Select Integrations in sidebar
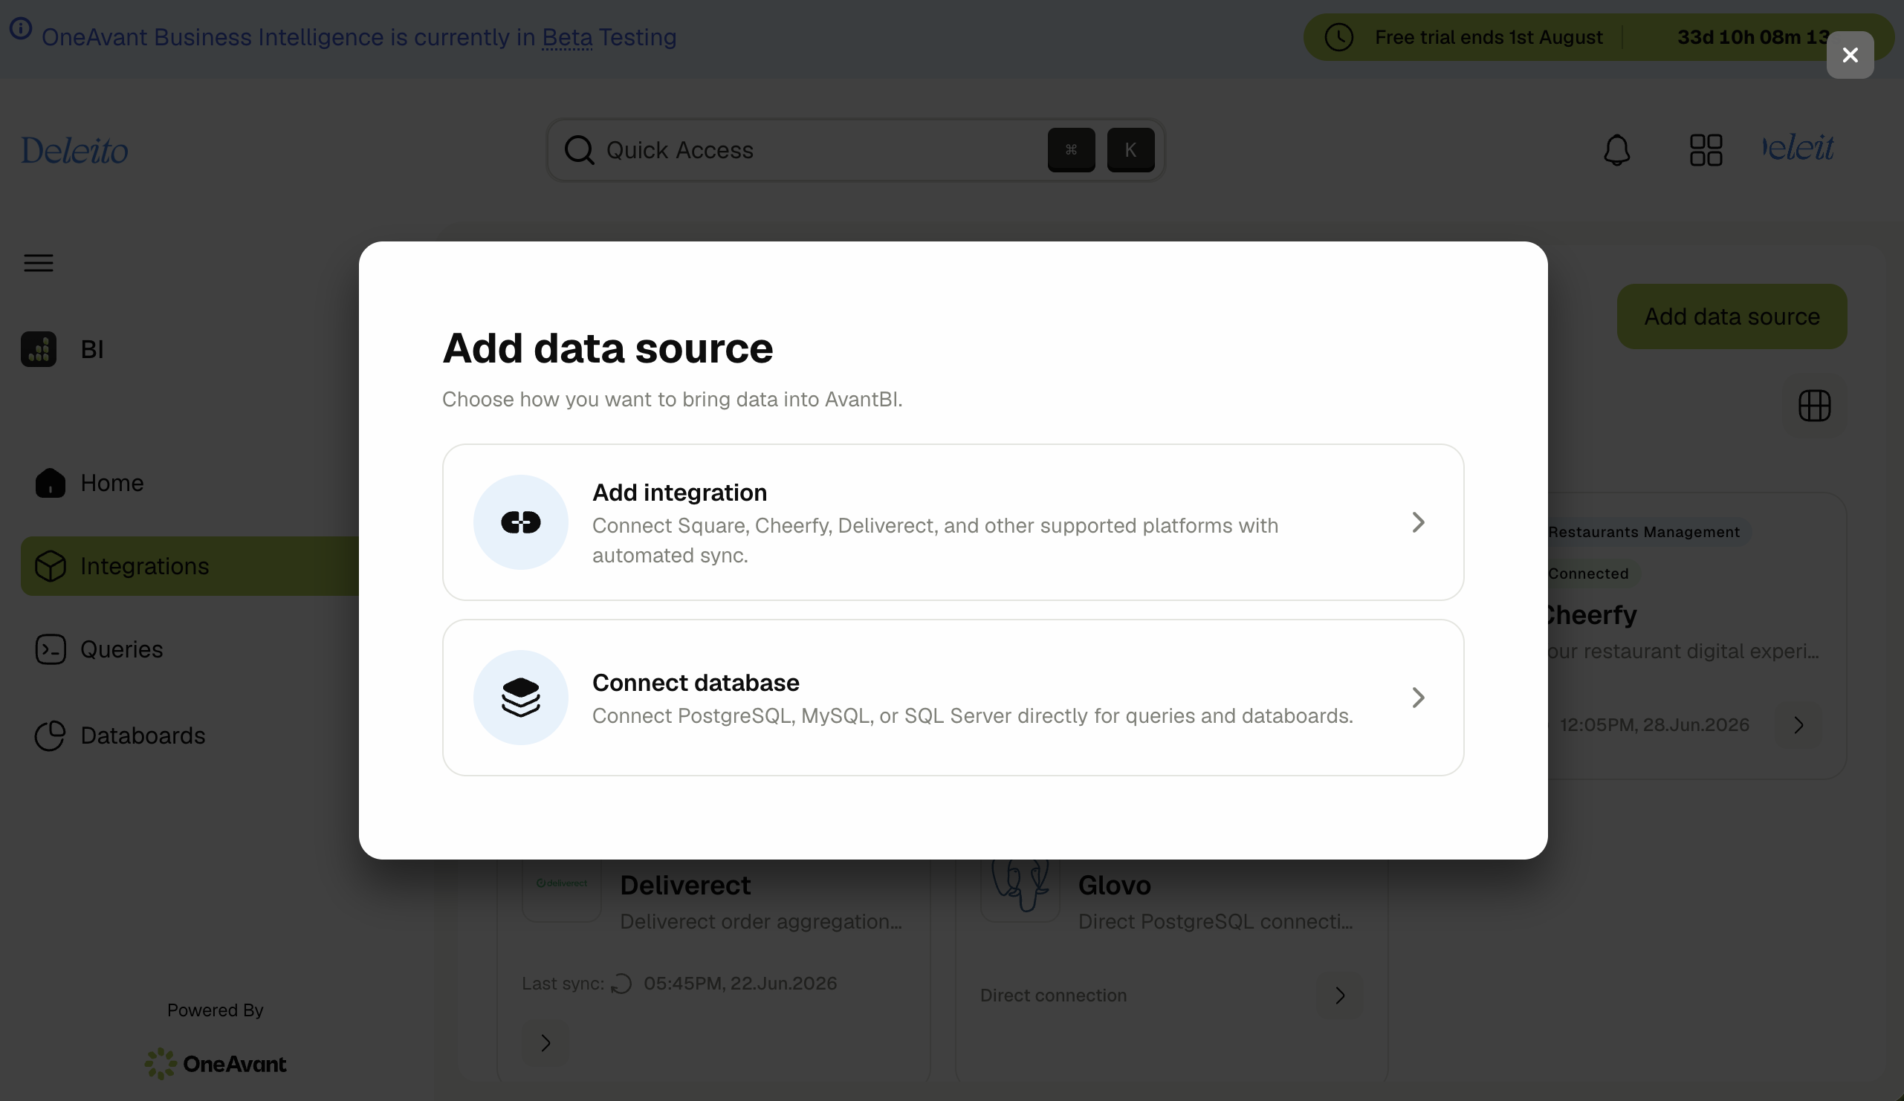 point(190,565)
